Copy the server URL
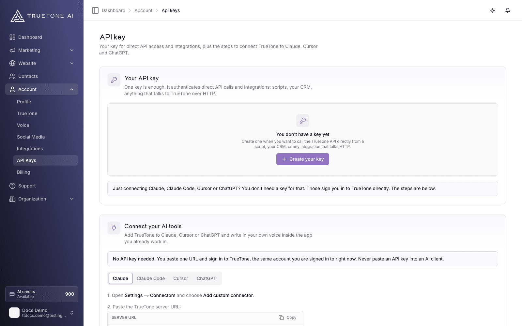The height and width of the screenshot is (326, 522). pos(288,318)
